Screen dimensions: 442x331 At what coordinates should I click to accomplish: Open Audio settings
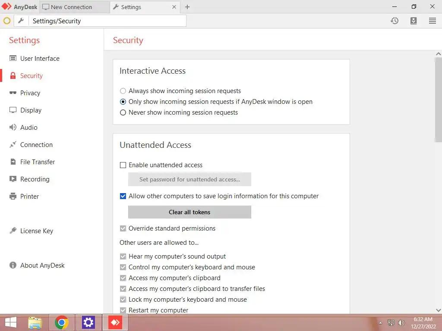29,127
